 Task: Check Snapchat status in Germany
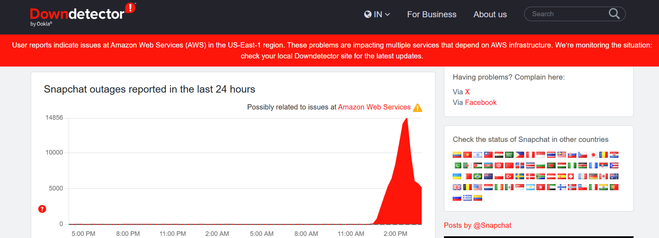tap(593, 176)
